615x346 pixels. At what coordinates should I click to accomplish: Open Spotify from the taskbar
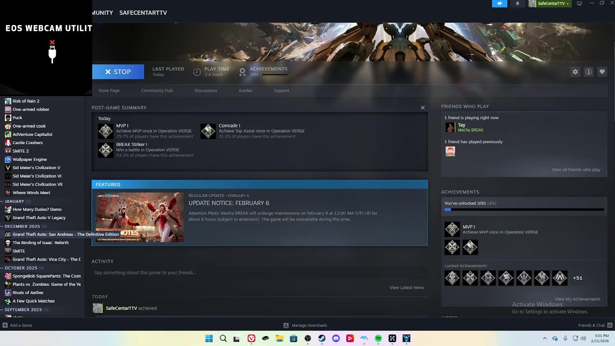click(x=378, y=338)
